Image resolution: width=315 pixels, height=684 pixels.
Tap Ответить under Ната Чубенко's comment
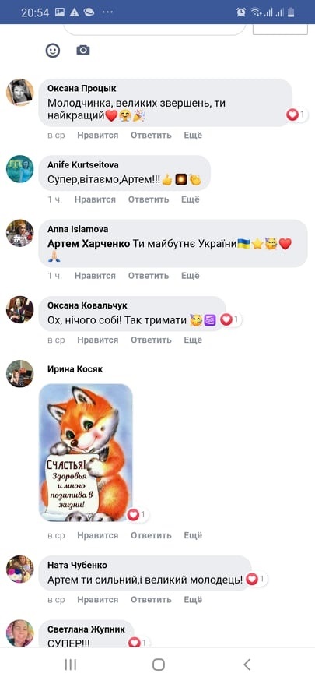click(151, 599)
